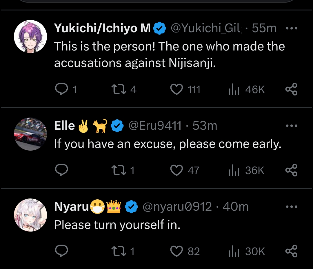Open more options for Nyaru's tweet
The width and height of the screenshot is (313, 269).
point(292,207)
